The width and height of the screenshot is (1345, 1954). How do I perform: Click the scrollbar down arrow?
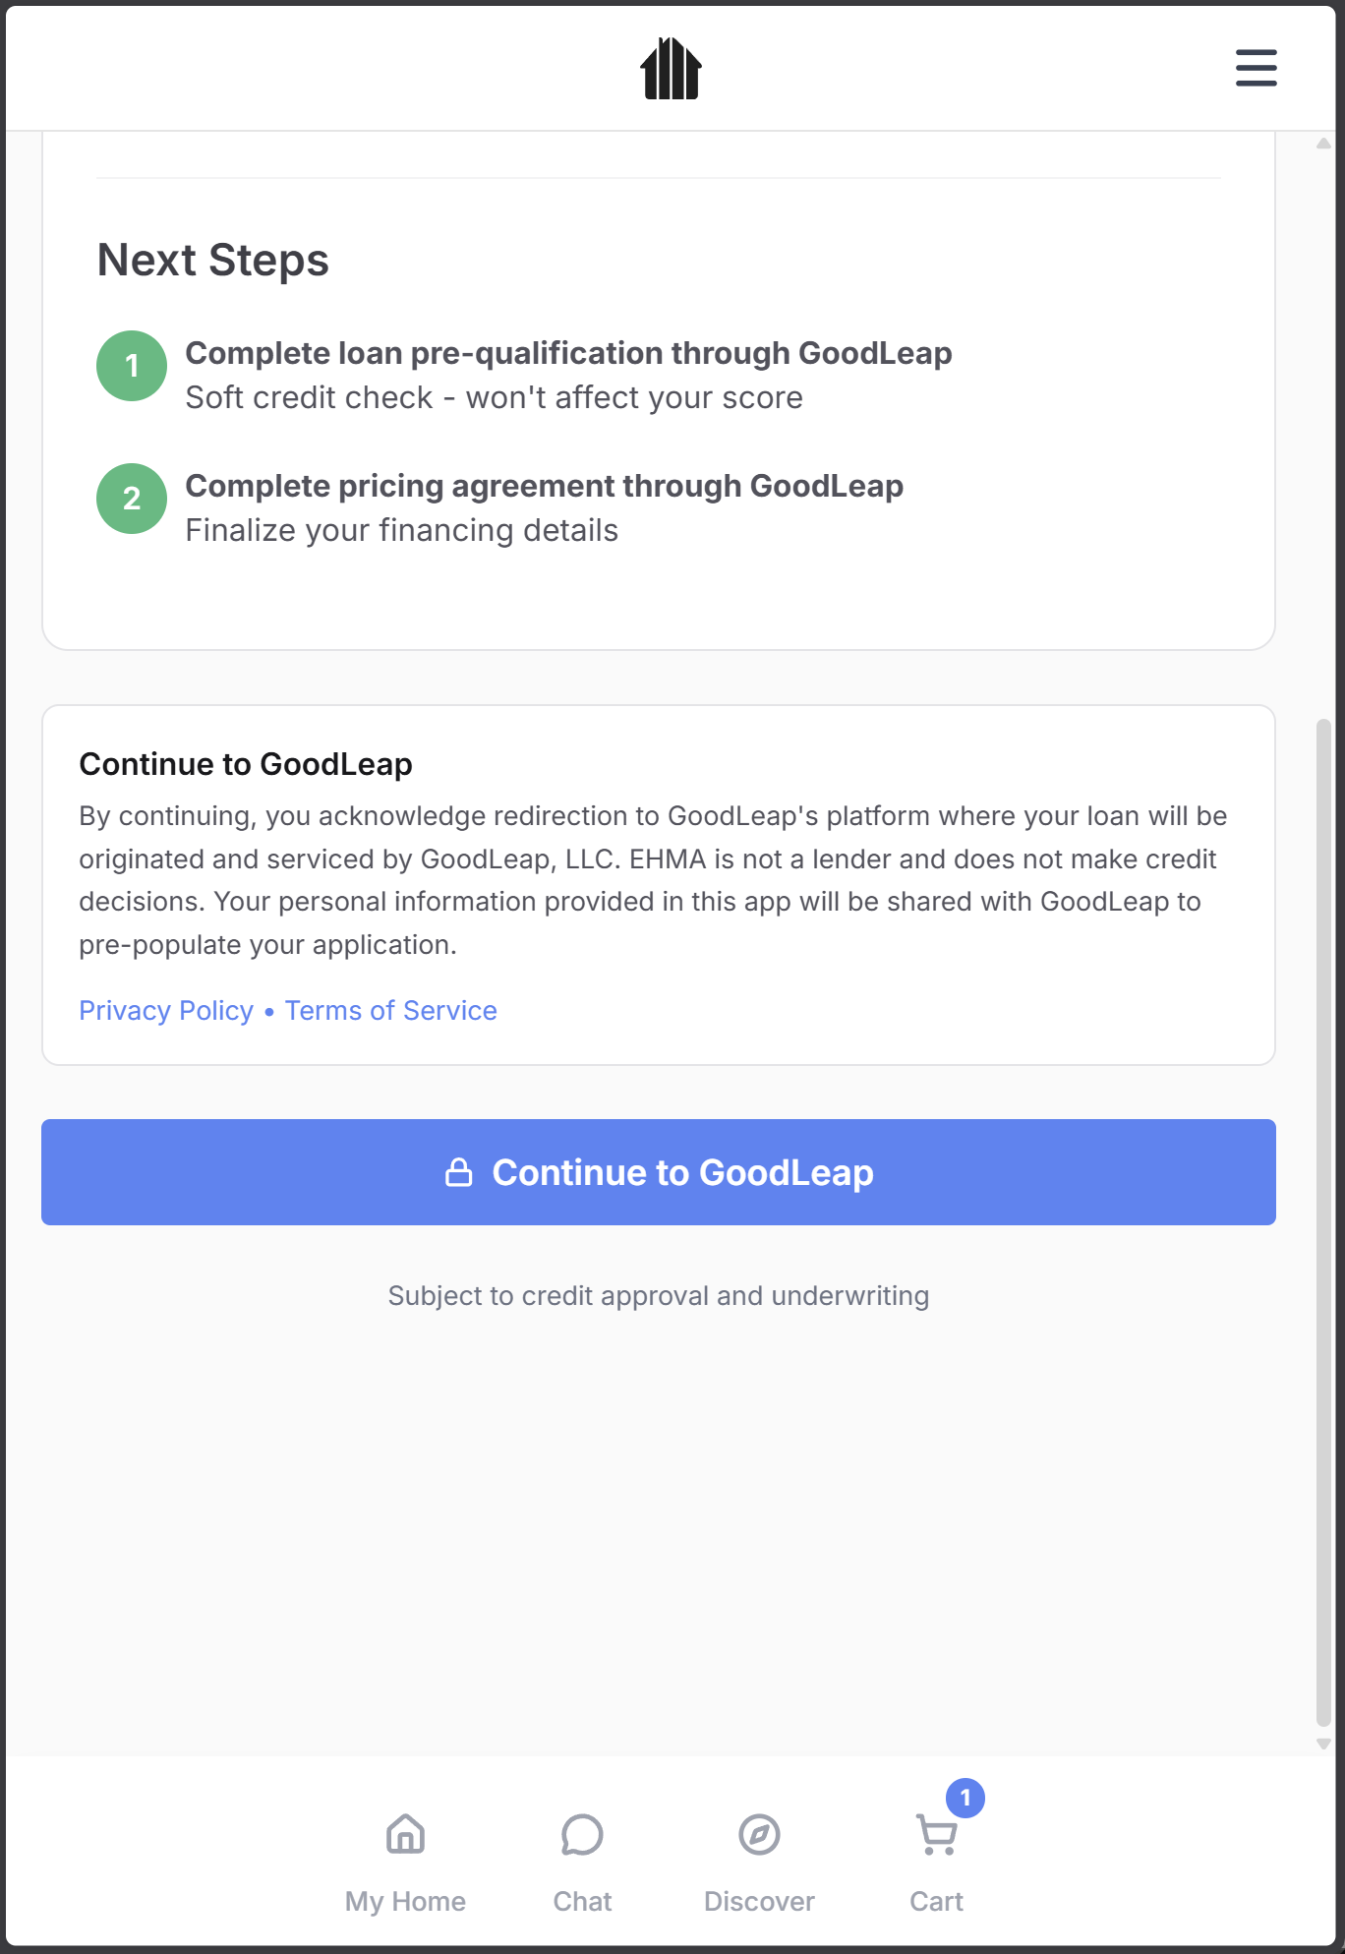1323,1744
